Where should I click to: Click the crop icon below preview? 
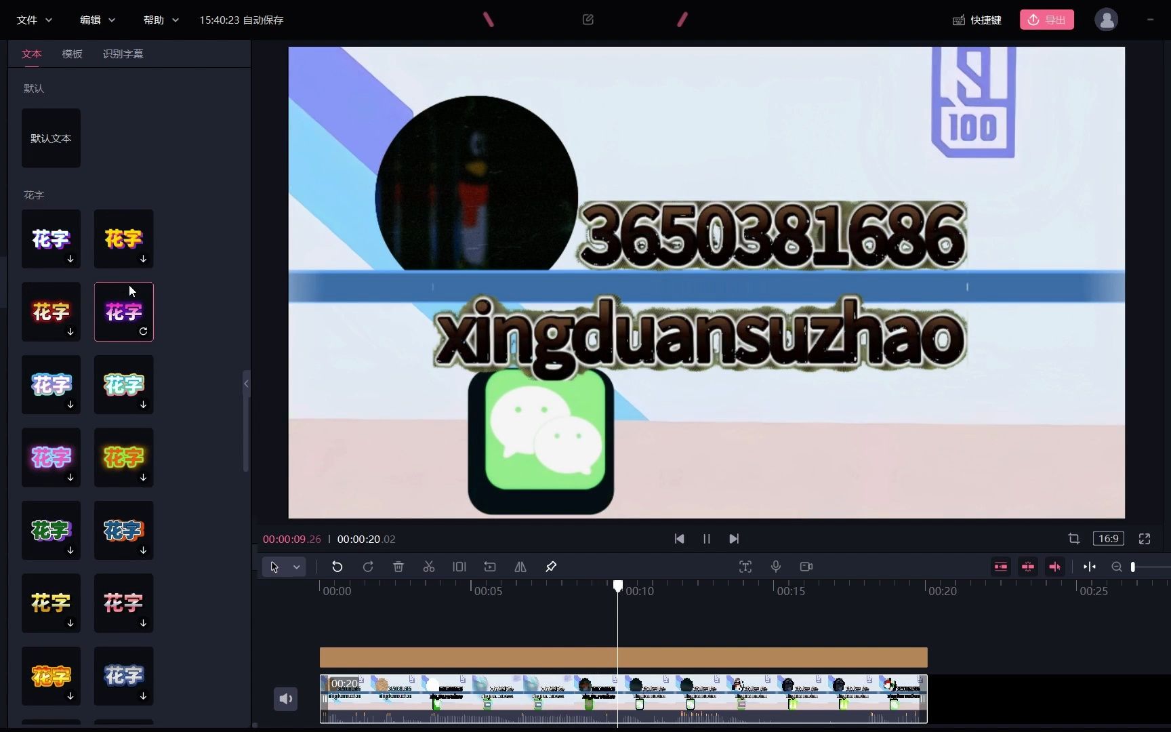click(x=1074, y=539)
